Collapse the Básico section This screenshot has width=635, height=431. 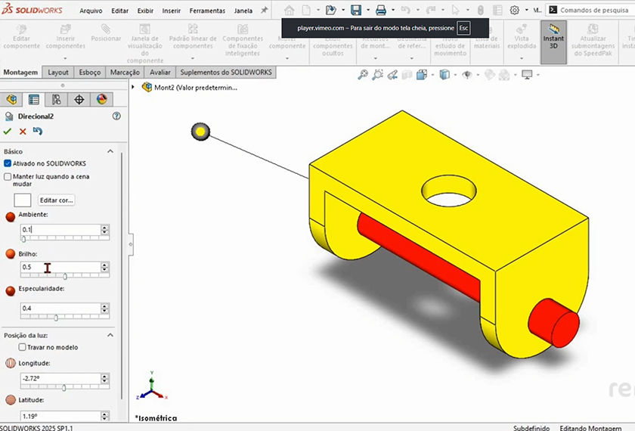coord(110,151)
